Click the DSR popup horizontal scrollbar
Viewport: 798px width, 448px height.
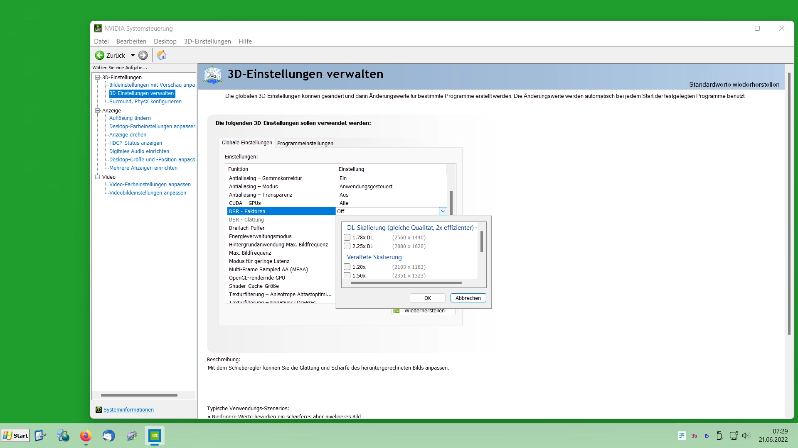pyautogui.click(x=406, y=283)
